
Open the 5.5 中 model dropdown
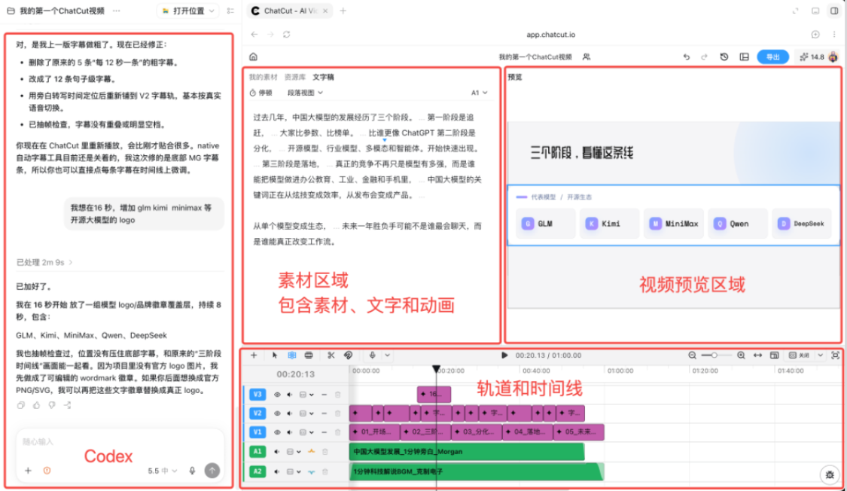pyautogui.click(x=163, y=471)
